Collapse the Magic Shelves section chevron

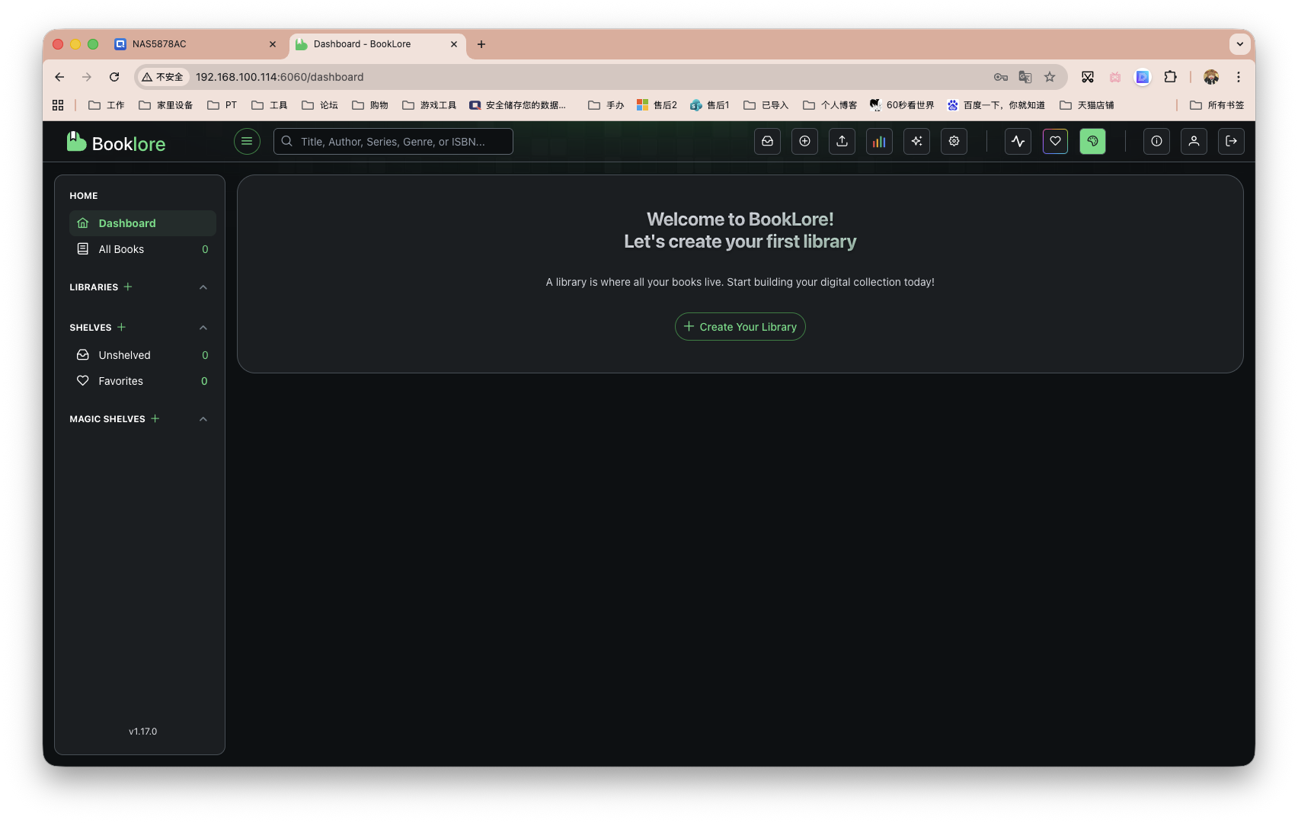(x=203, y=419)
